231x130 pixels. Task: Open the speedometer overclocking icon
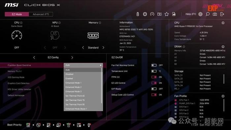152,14
